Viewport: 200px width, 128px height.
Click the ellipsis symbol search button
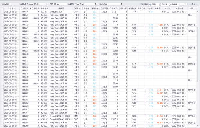pyautogui.click(x=186, y=4)
